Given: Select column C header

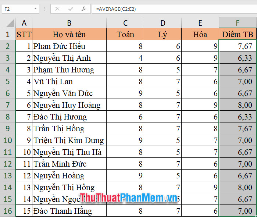Looking at the screenshot, I should pos(125,23).
